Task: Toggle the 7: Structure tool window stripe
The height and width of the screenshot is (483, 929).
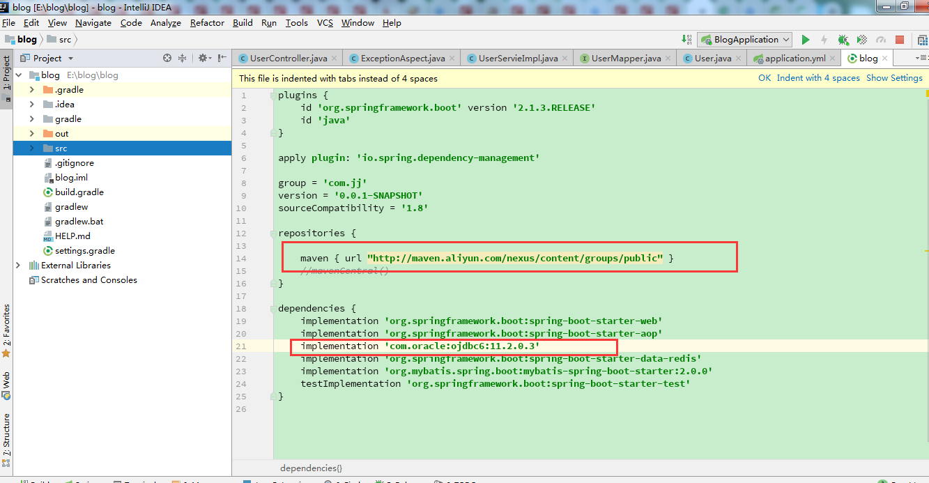Action: click(6, 439)
